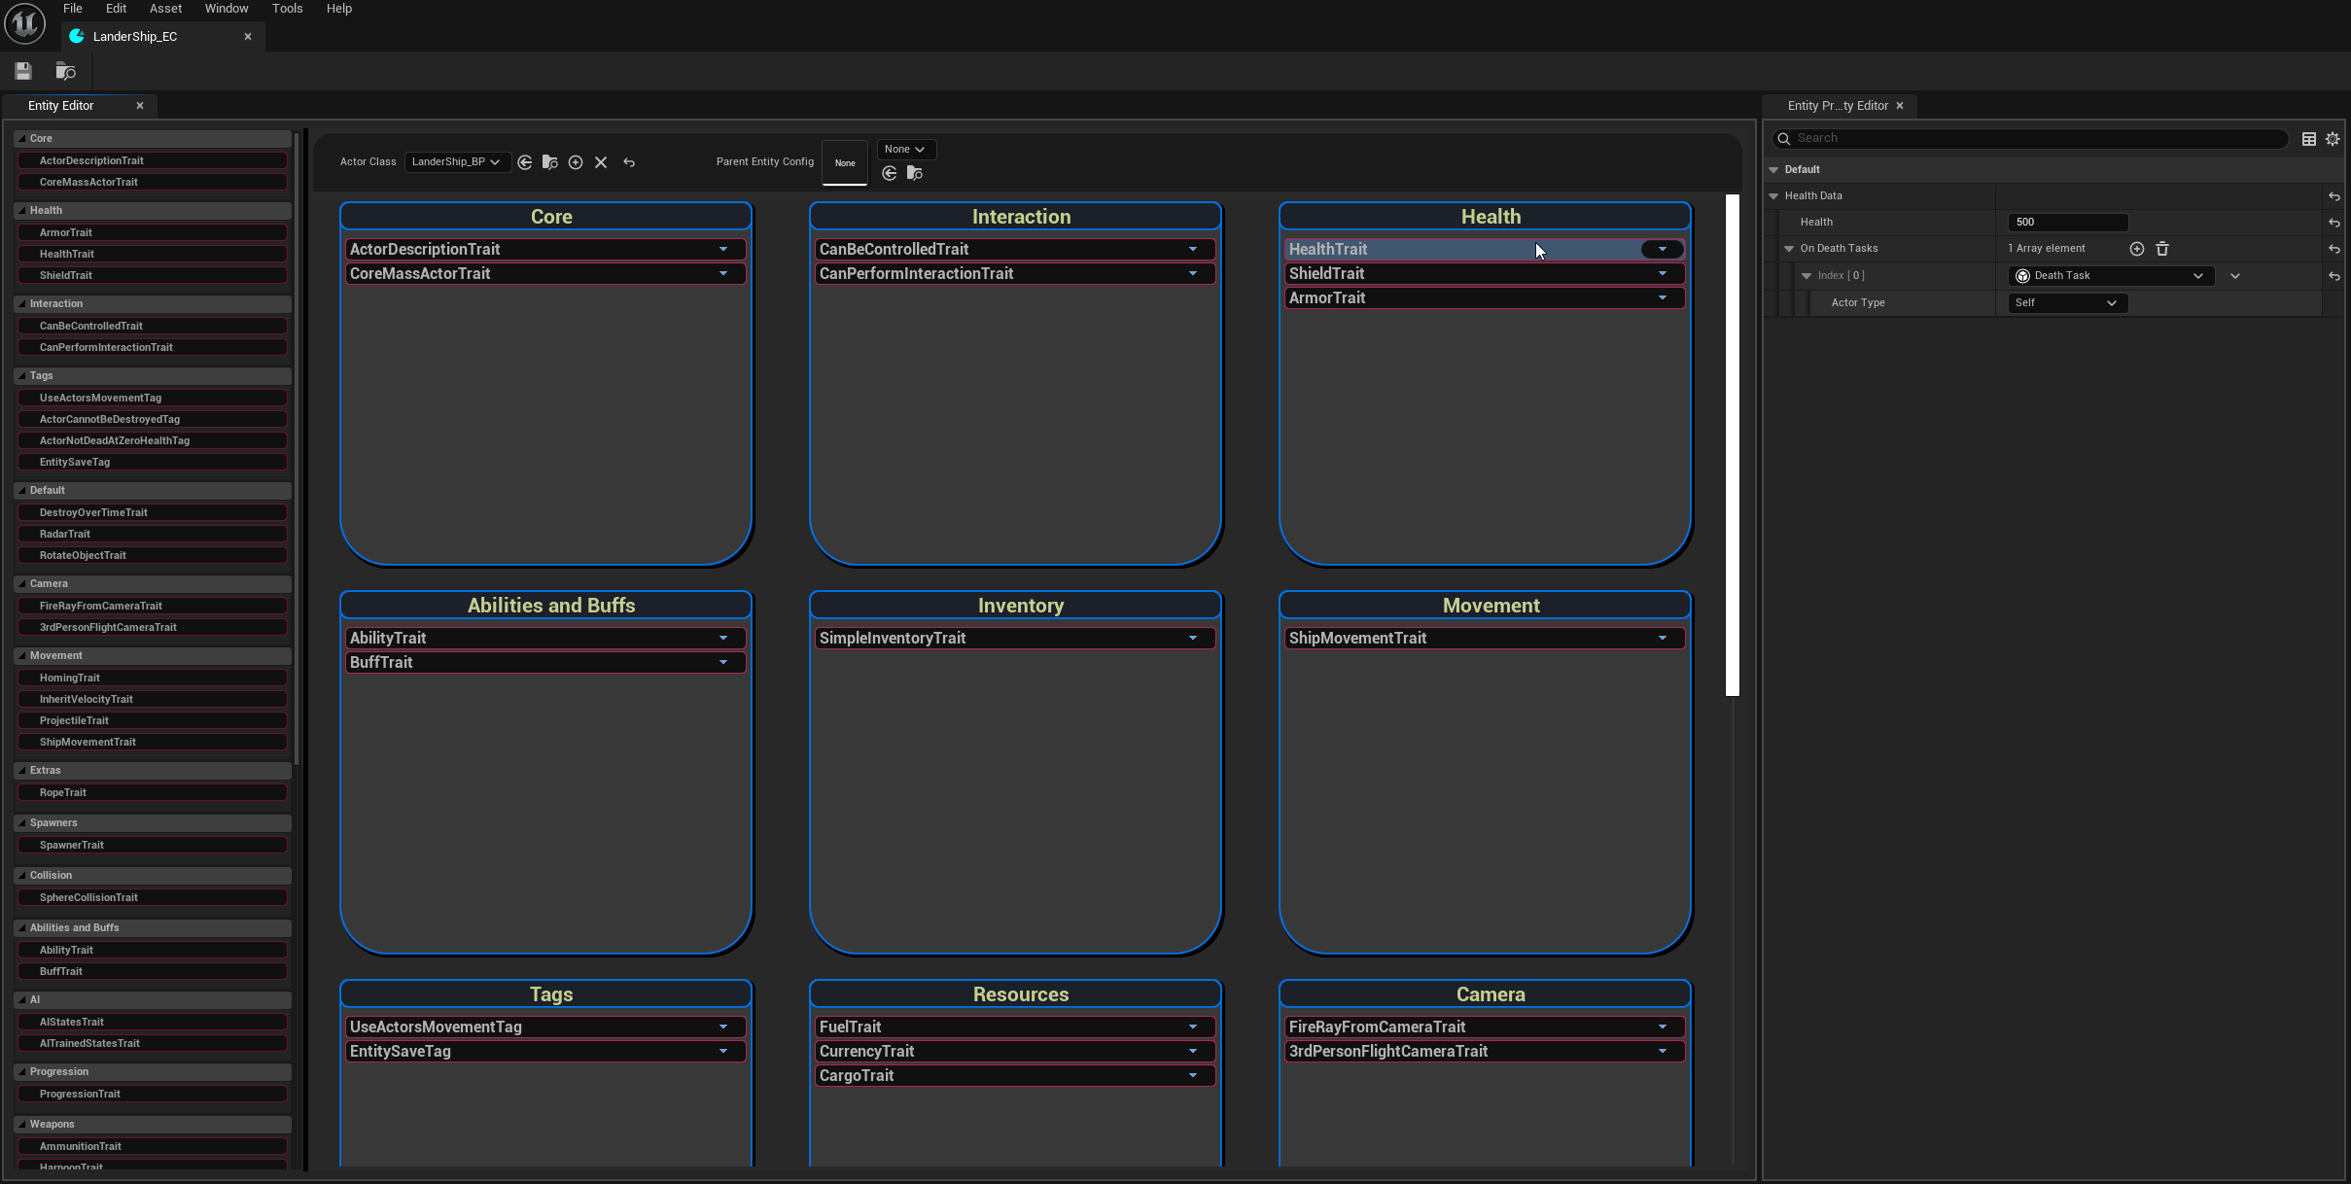Toggle the property matrix table view icon

[2309, 139]
